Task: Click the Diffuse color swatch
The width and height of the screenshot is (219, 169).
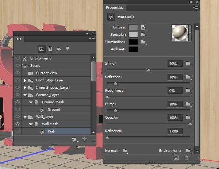Action: pyautogui.click(x=133, y=27)
